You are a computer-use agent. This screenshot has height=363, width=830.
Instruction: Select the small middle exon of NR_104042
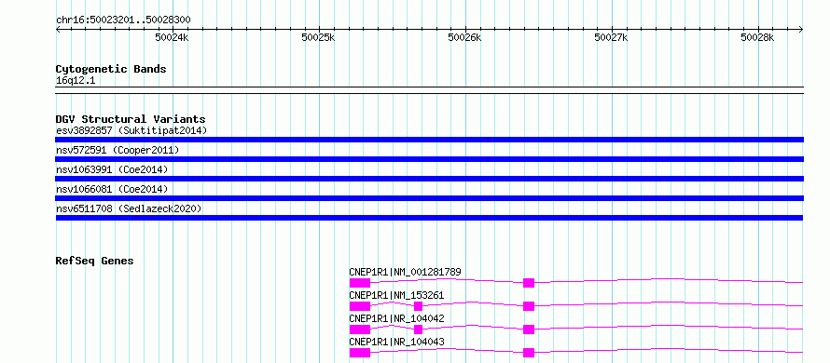418,329
